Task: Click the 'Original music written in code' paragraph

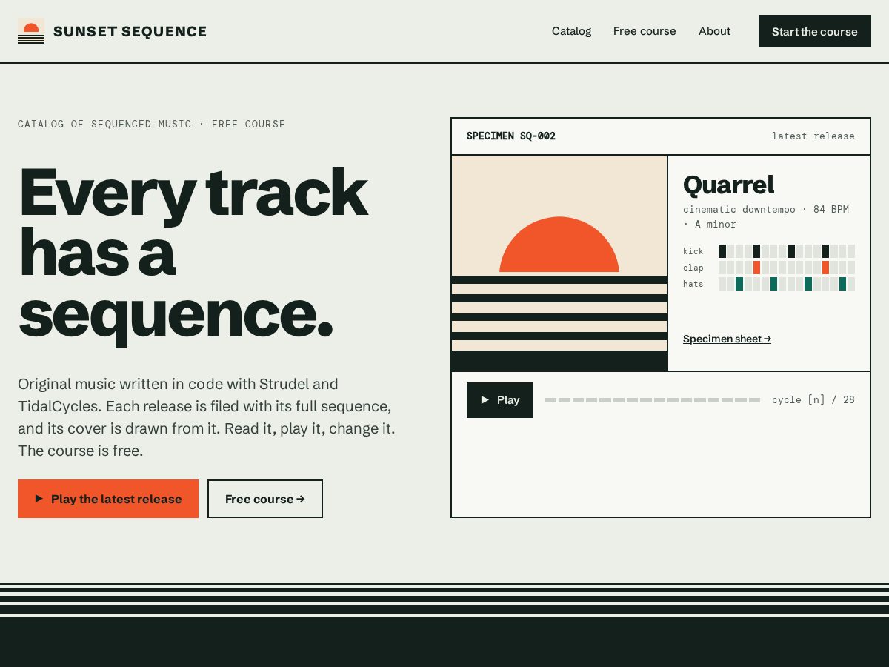Action: (207, 417)
